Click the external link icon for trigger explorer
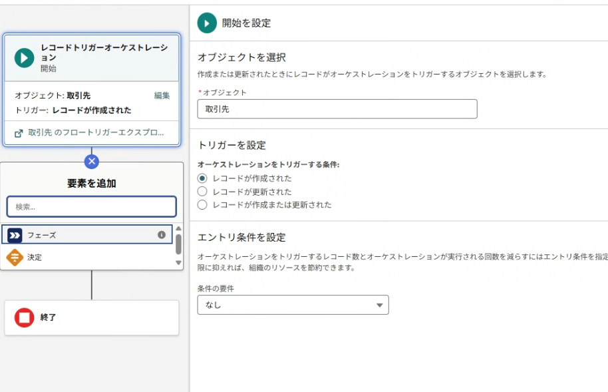608x392 pixels. point(19,132)
